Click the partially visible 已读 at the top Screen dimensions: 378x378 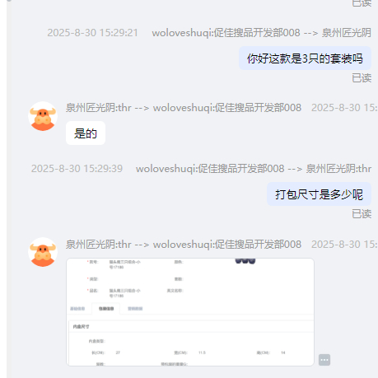[362, 3]
